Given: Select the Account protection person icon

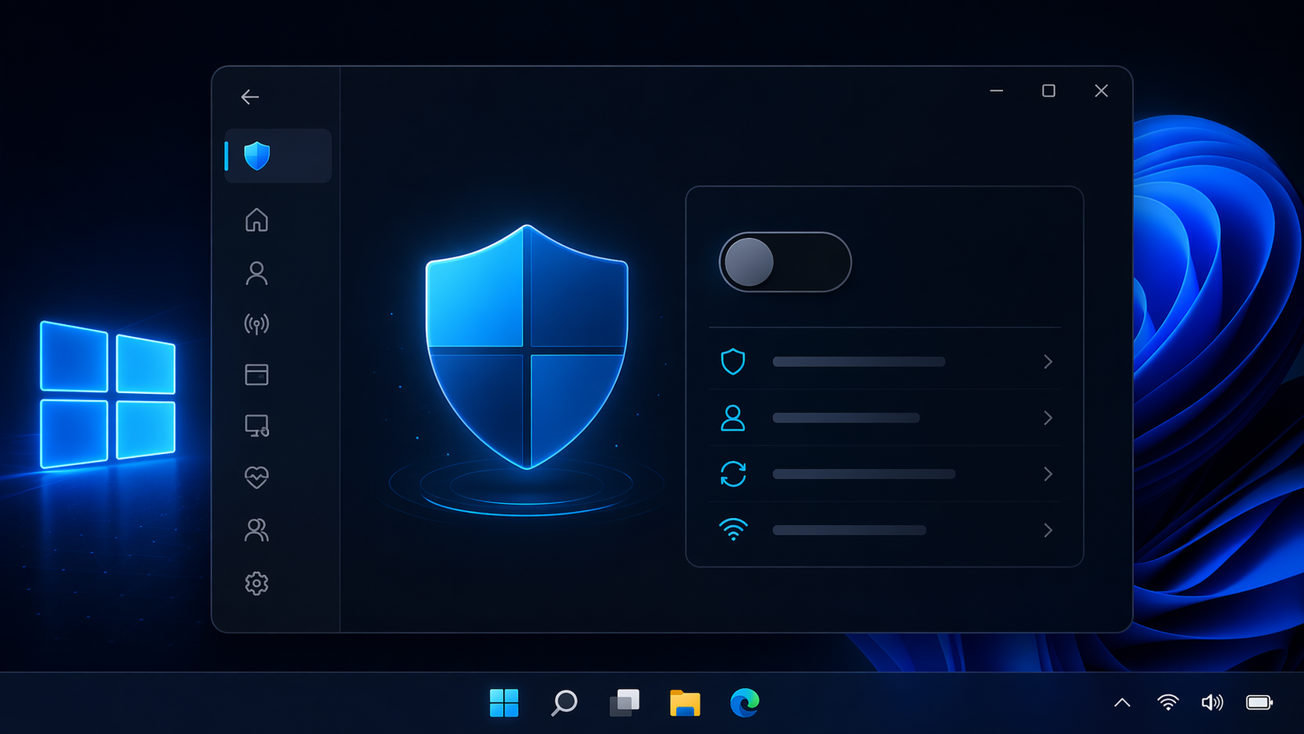Looking at the screenshot, I should click(x=257, y=272).
